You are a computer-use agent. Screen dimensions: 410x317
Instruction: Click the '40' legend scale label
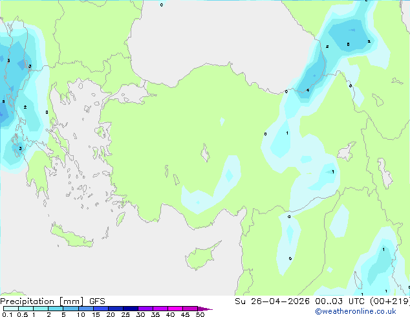(x=170, y=314)
